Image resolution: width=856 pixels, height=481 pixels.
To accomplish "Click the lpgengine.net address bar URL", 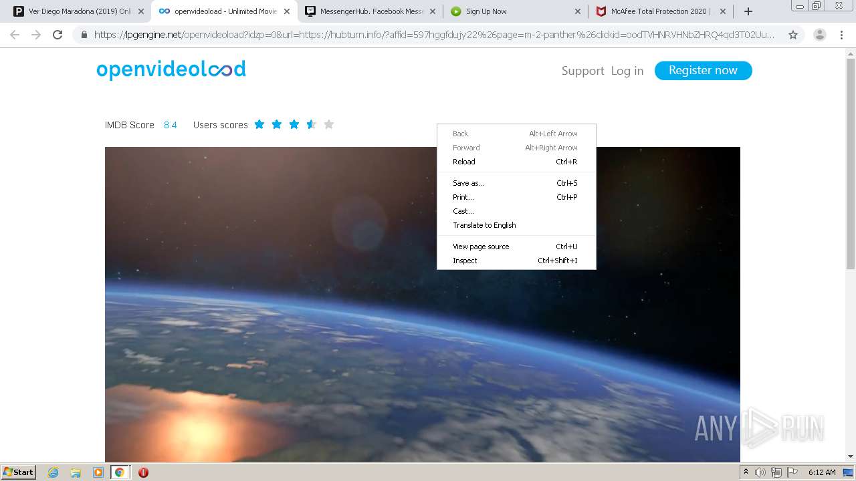I will [435, 35].
